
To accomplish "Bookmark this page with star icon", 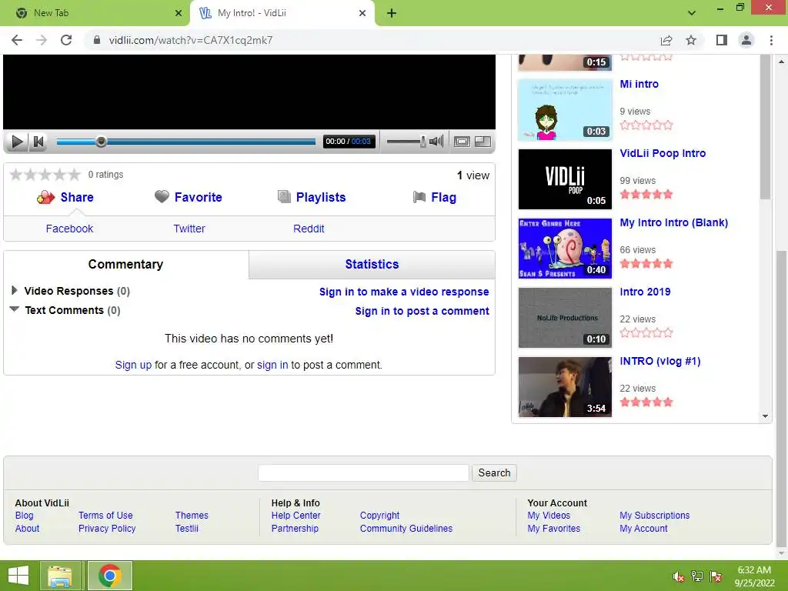I will pos(691,40).
